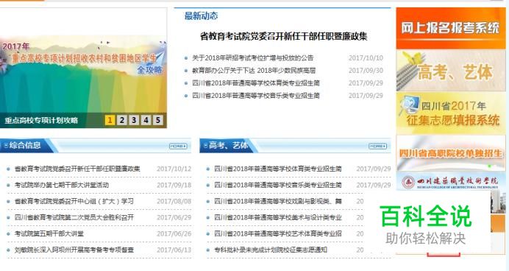Viewport: 509px width, 271px height.
Task: Open 四川省2018年普通高等学校音乐类专业招生简 in 高考、艺体 list
Action: (277, 186)
